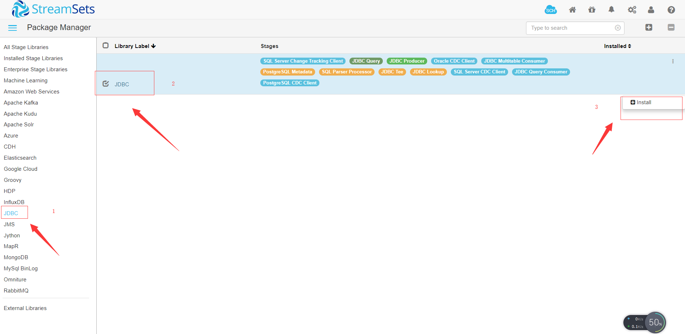Toggle the Installed column sort control
Image resolution: width=685 pixels, height=334 pixels.
click(x=629, y=46)
